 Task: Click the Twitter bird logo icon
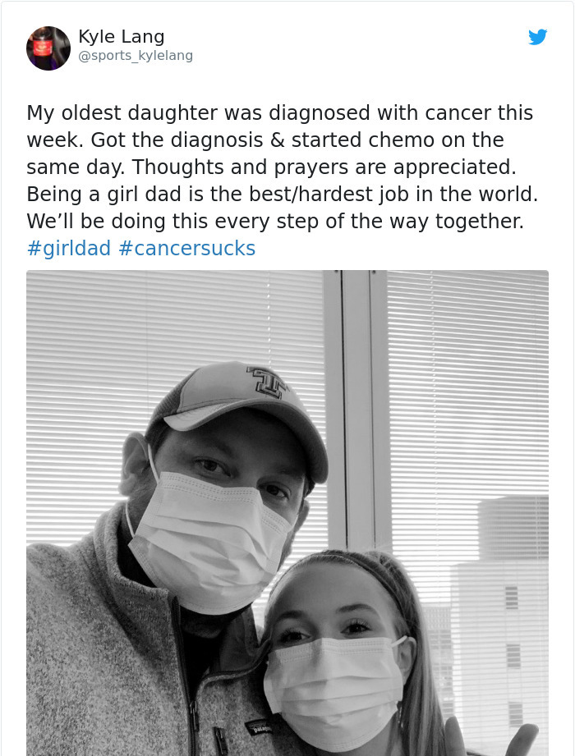(537, 37)
